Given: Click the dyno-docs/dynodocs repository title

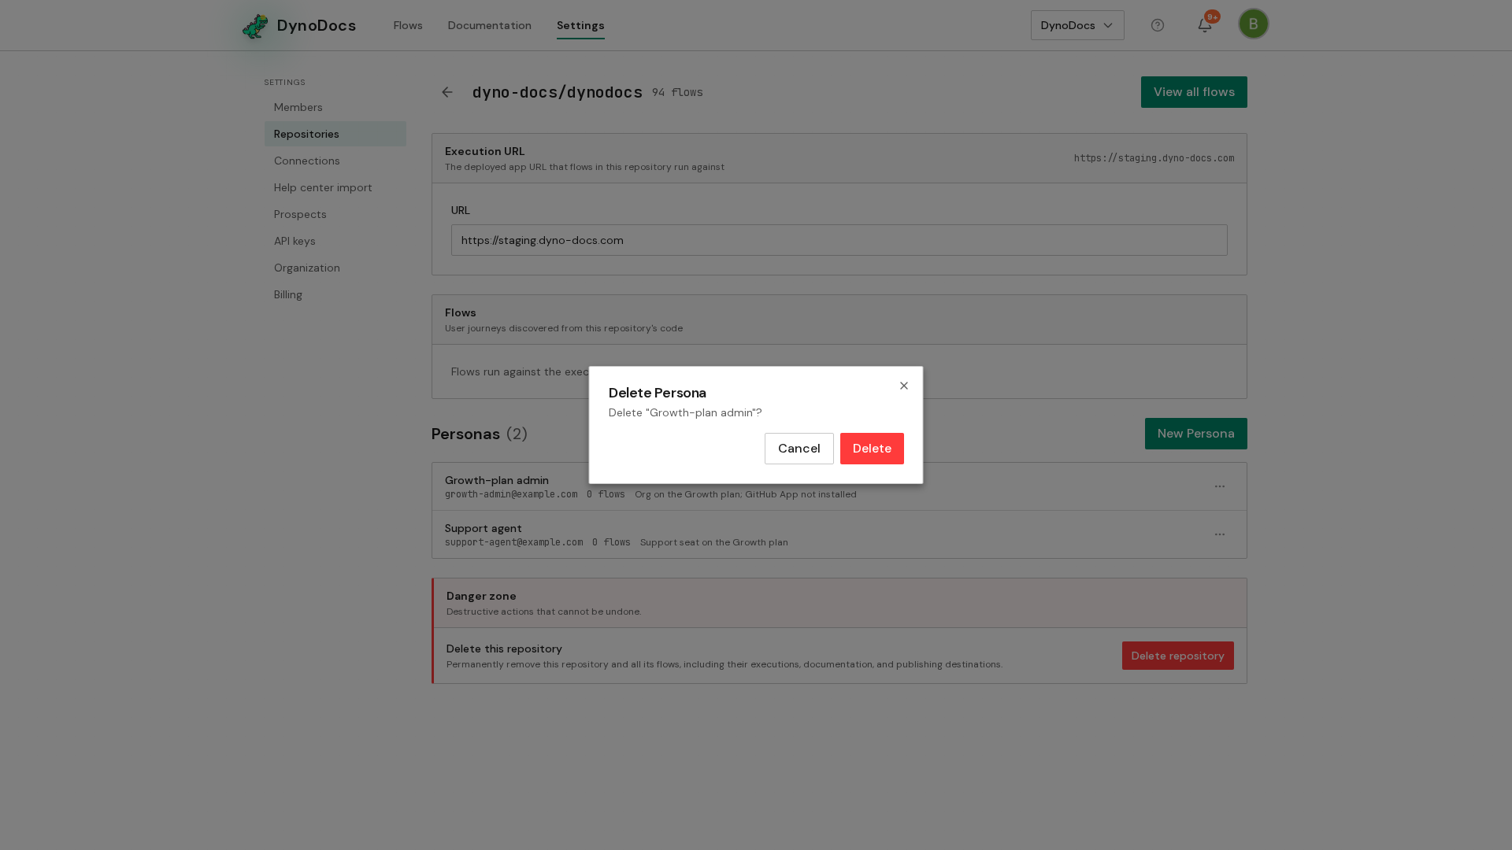Looking at the screenshot, I should 558,92.
